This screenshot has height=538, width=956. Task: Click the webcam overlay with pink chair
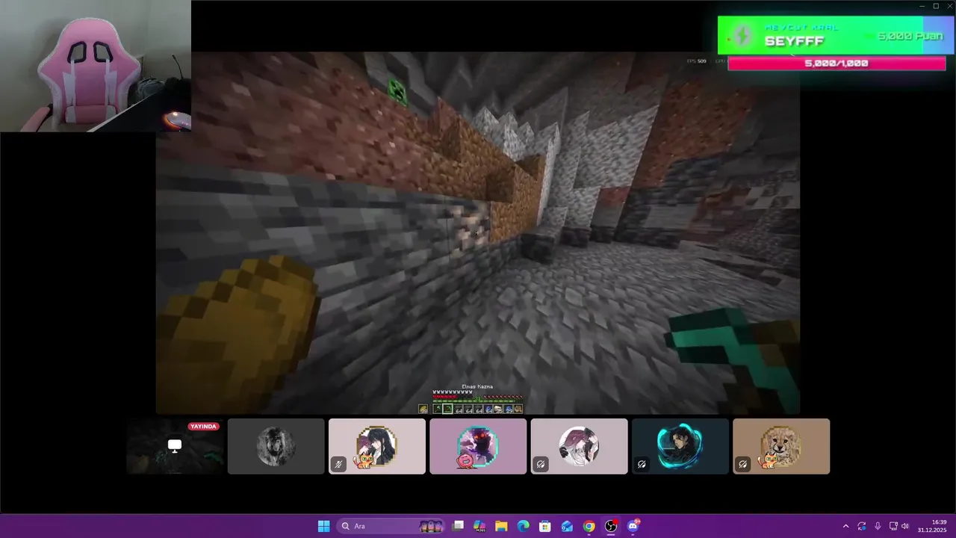pos(96,66)
